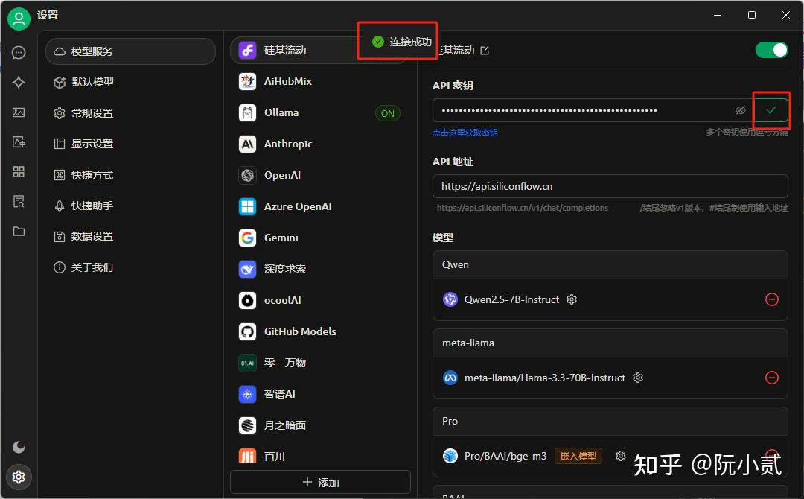804x499 pixels.
Task: Click the 点击这里获取密钥 link
Action: coord(465,133)
